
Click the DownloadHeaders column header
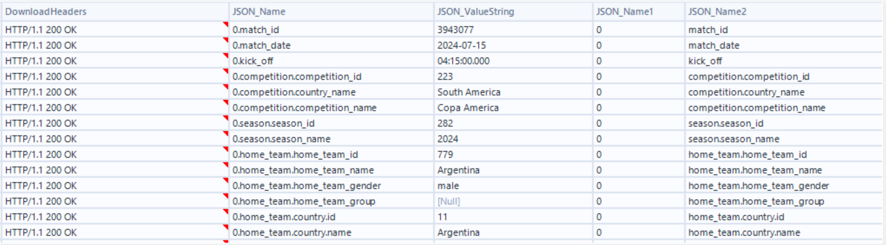[x=46, y=12]
